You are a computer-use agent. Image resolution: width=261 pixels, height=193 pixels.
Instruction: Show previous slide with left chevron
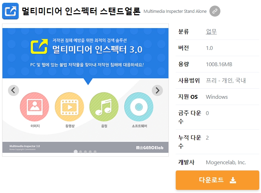pyautogui.click(x=14, y=90)
